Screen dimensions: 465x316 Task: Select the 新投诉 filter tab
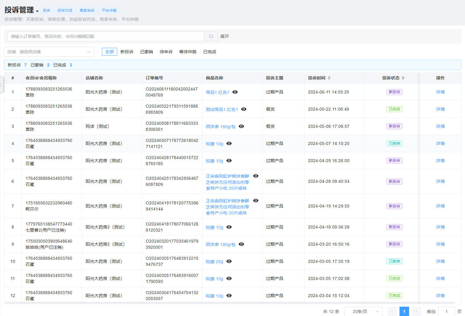click(127, 52)
